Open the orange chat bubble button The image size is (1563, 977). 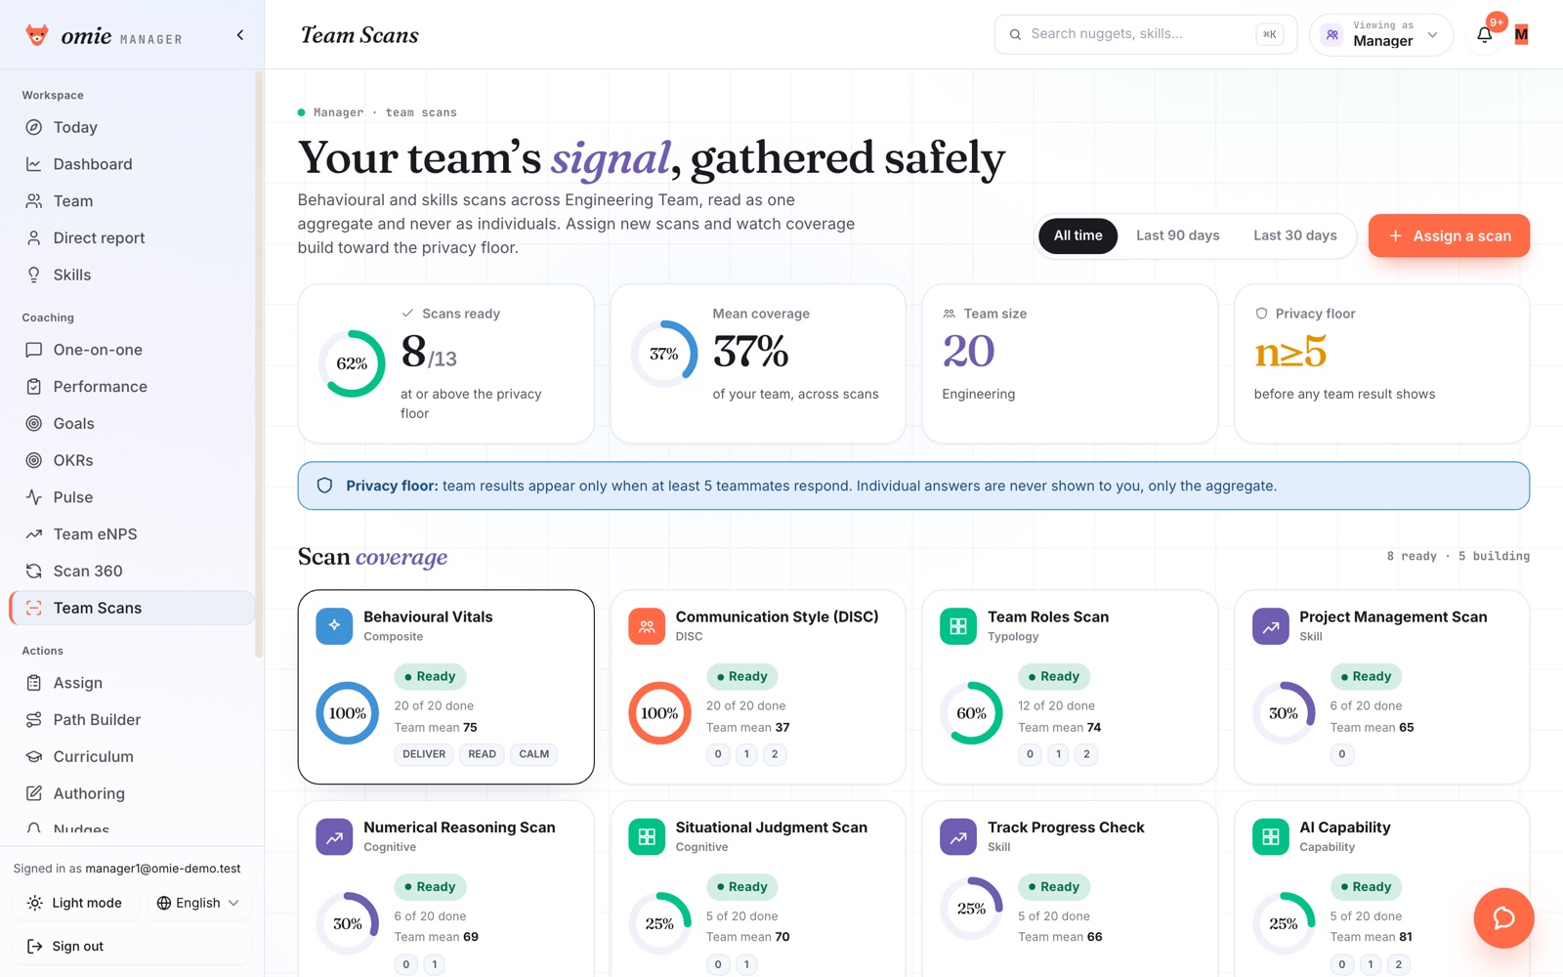(x=1503, y=918)
